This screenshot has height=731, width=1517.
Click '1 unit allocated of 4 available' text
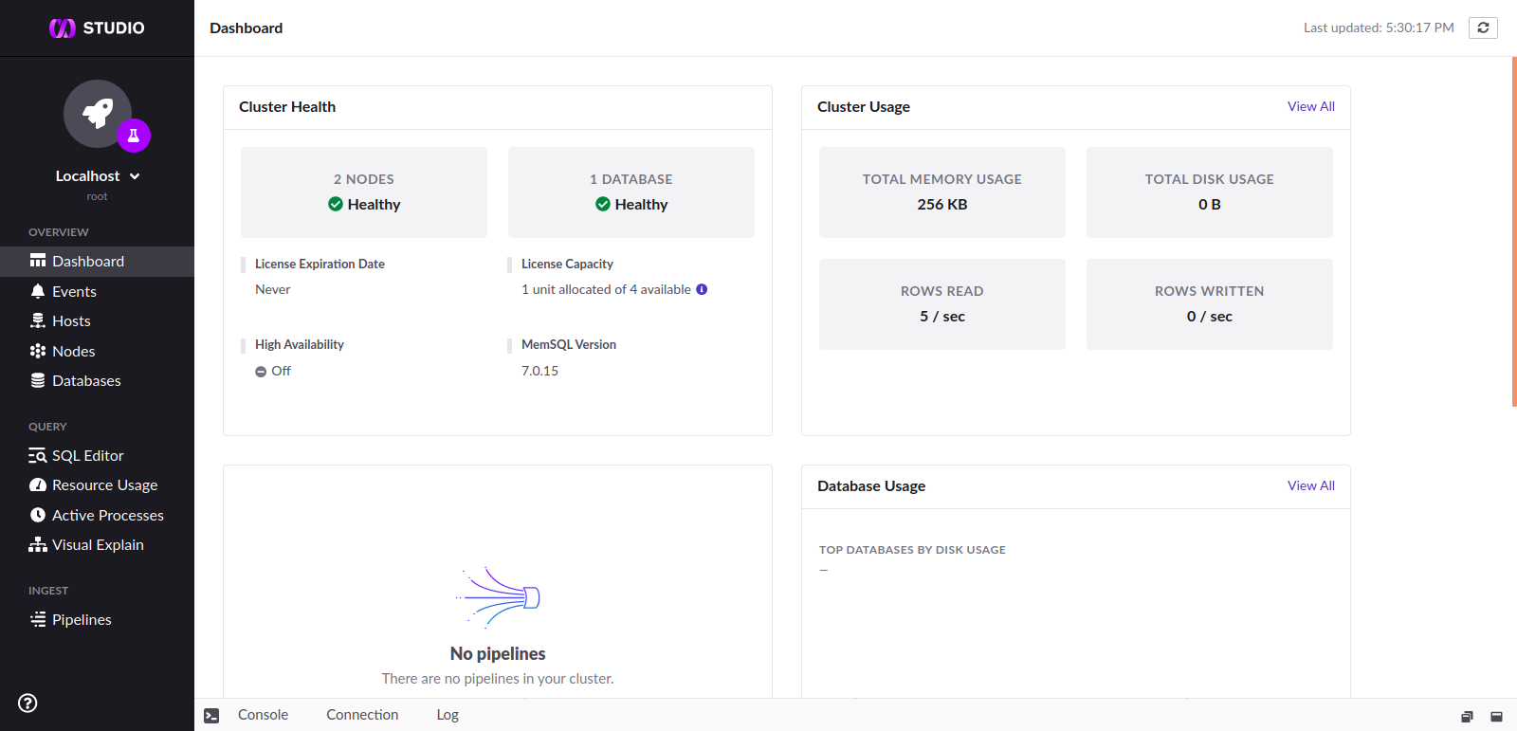coord(606,289)
